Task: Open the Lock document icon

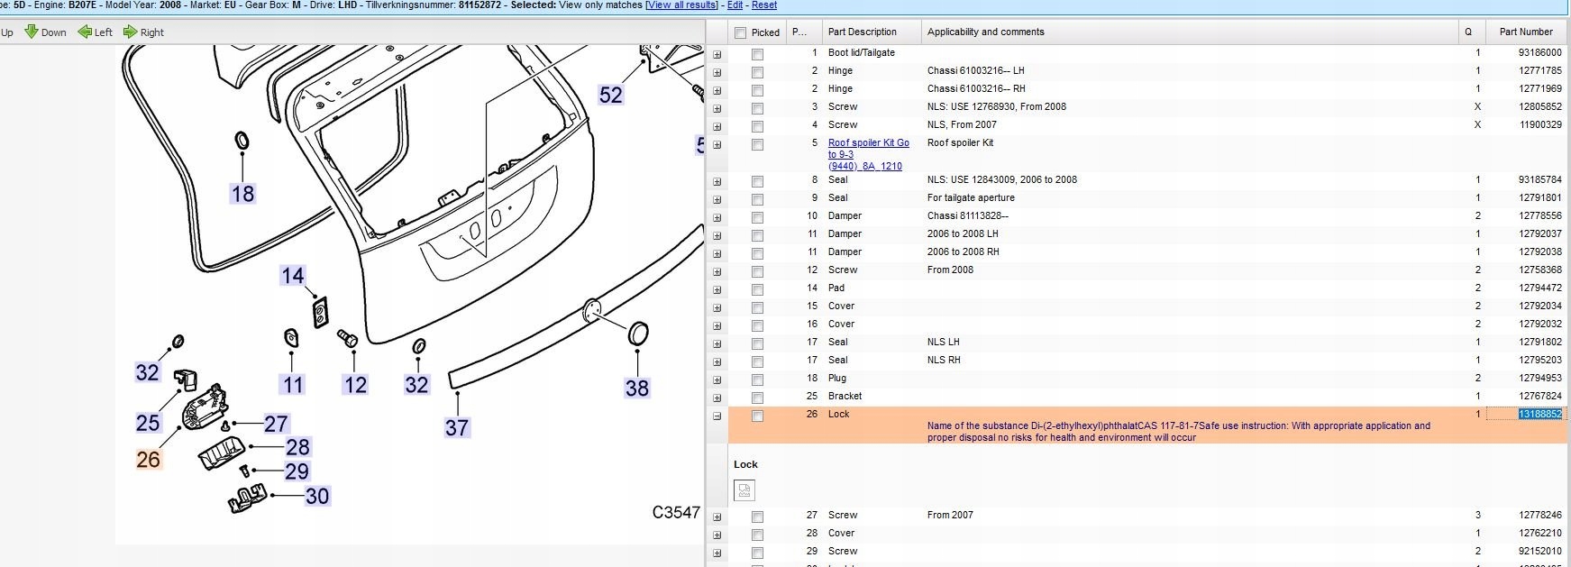Action: click(744, 490)
